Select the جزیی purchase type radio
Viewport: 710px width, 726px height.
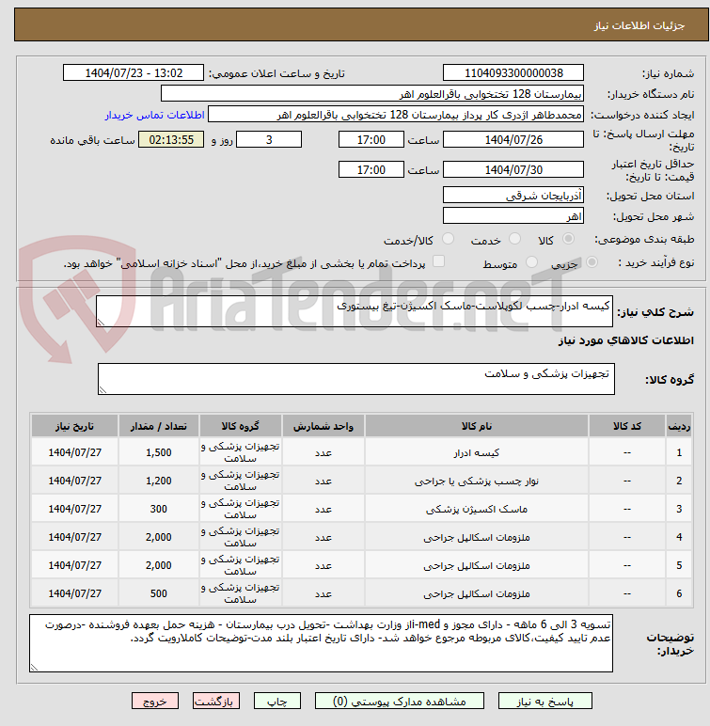tap(592, 262)
